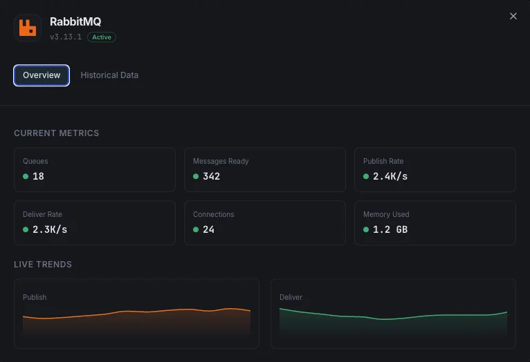Viewport: 530px width, 362px height.
Task: Switch to the Overview tab
Action: [x=42, y=75]
